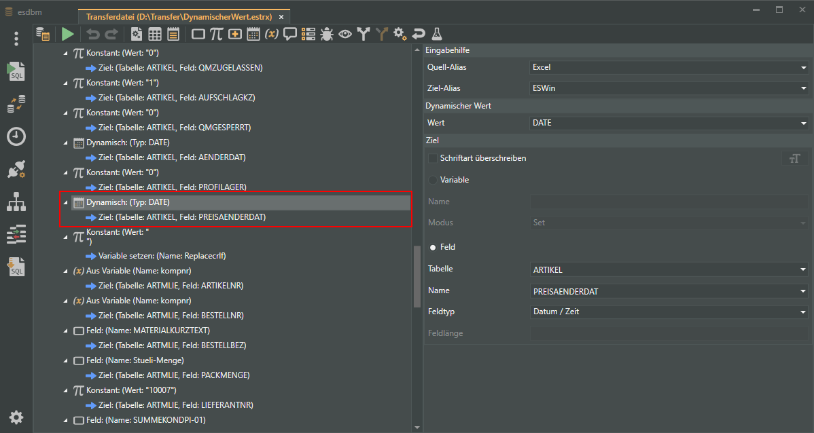Click the undo arrow in the toolbar

click(93, 34)
